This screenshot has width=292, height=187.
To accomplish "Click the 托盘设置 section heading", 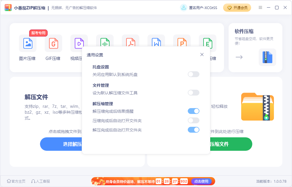I will click(x=101, y=67).
